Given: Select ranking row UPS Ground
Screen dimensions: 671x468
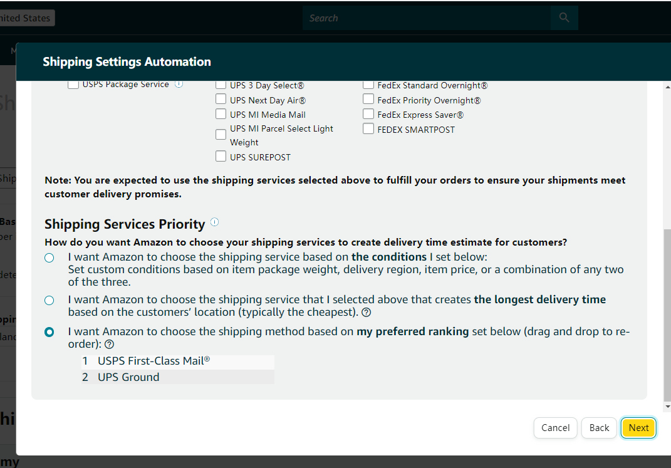Looking at the screenshot, I should point(177,377).
